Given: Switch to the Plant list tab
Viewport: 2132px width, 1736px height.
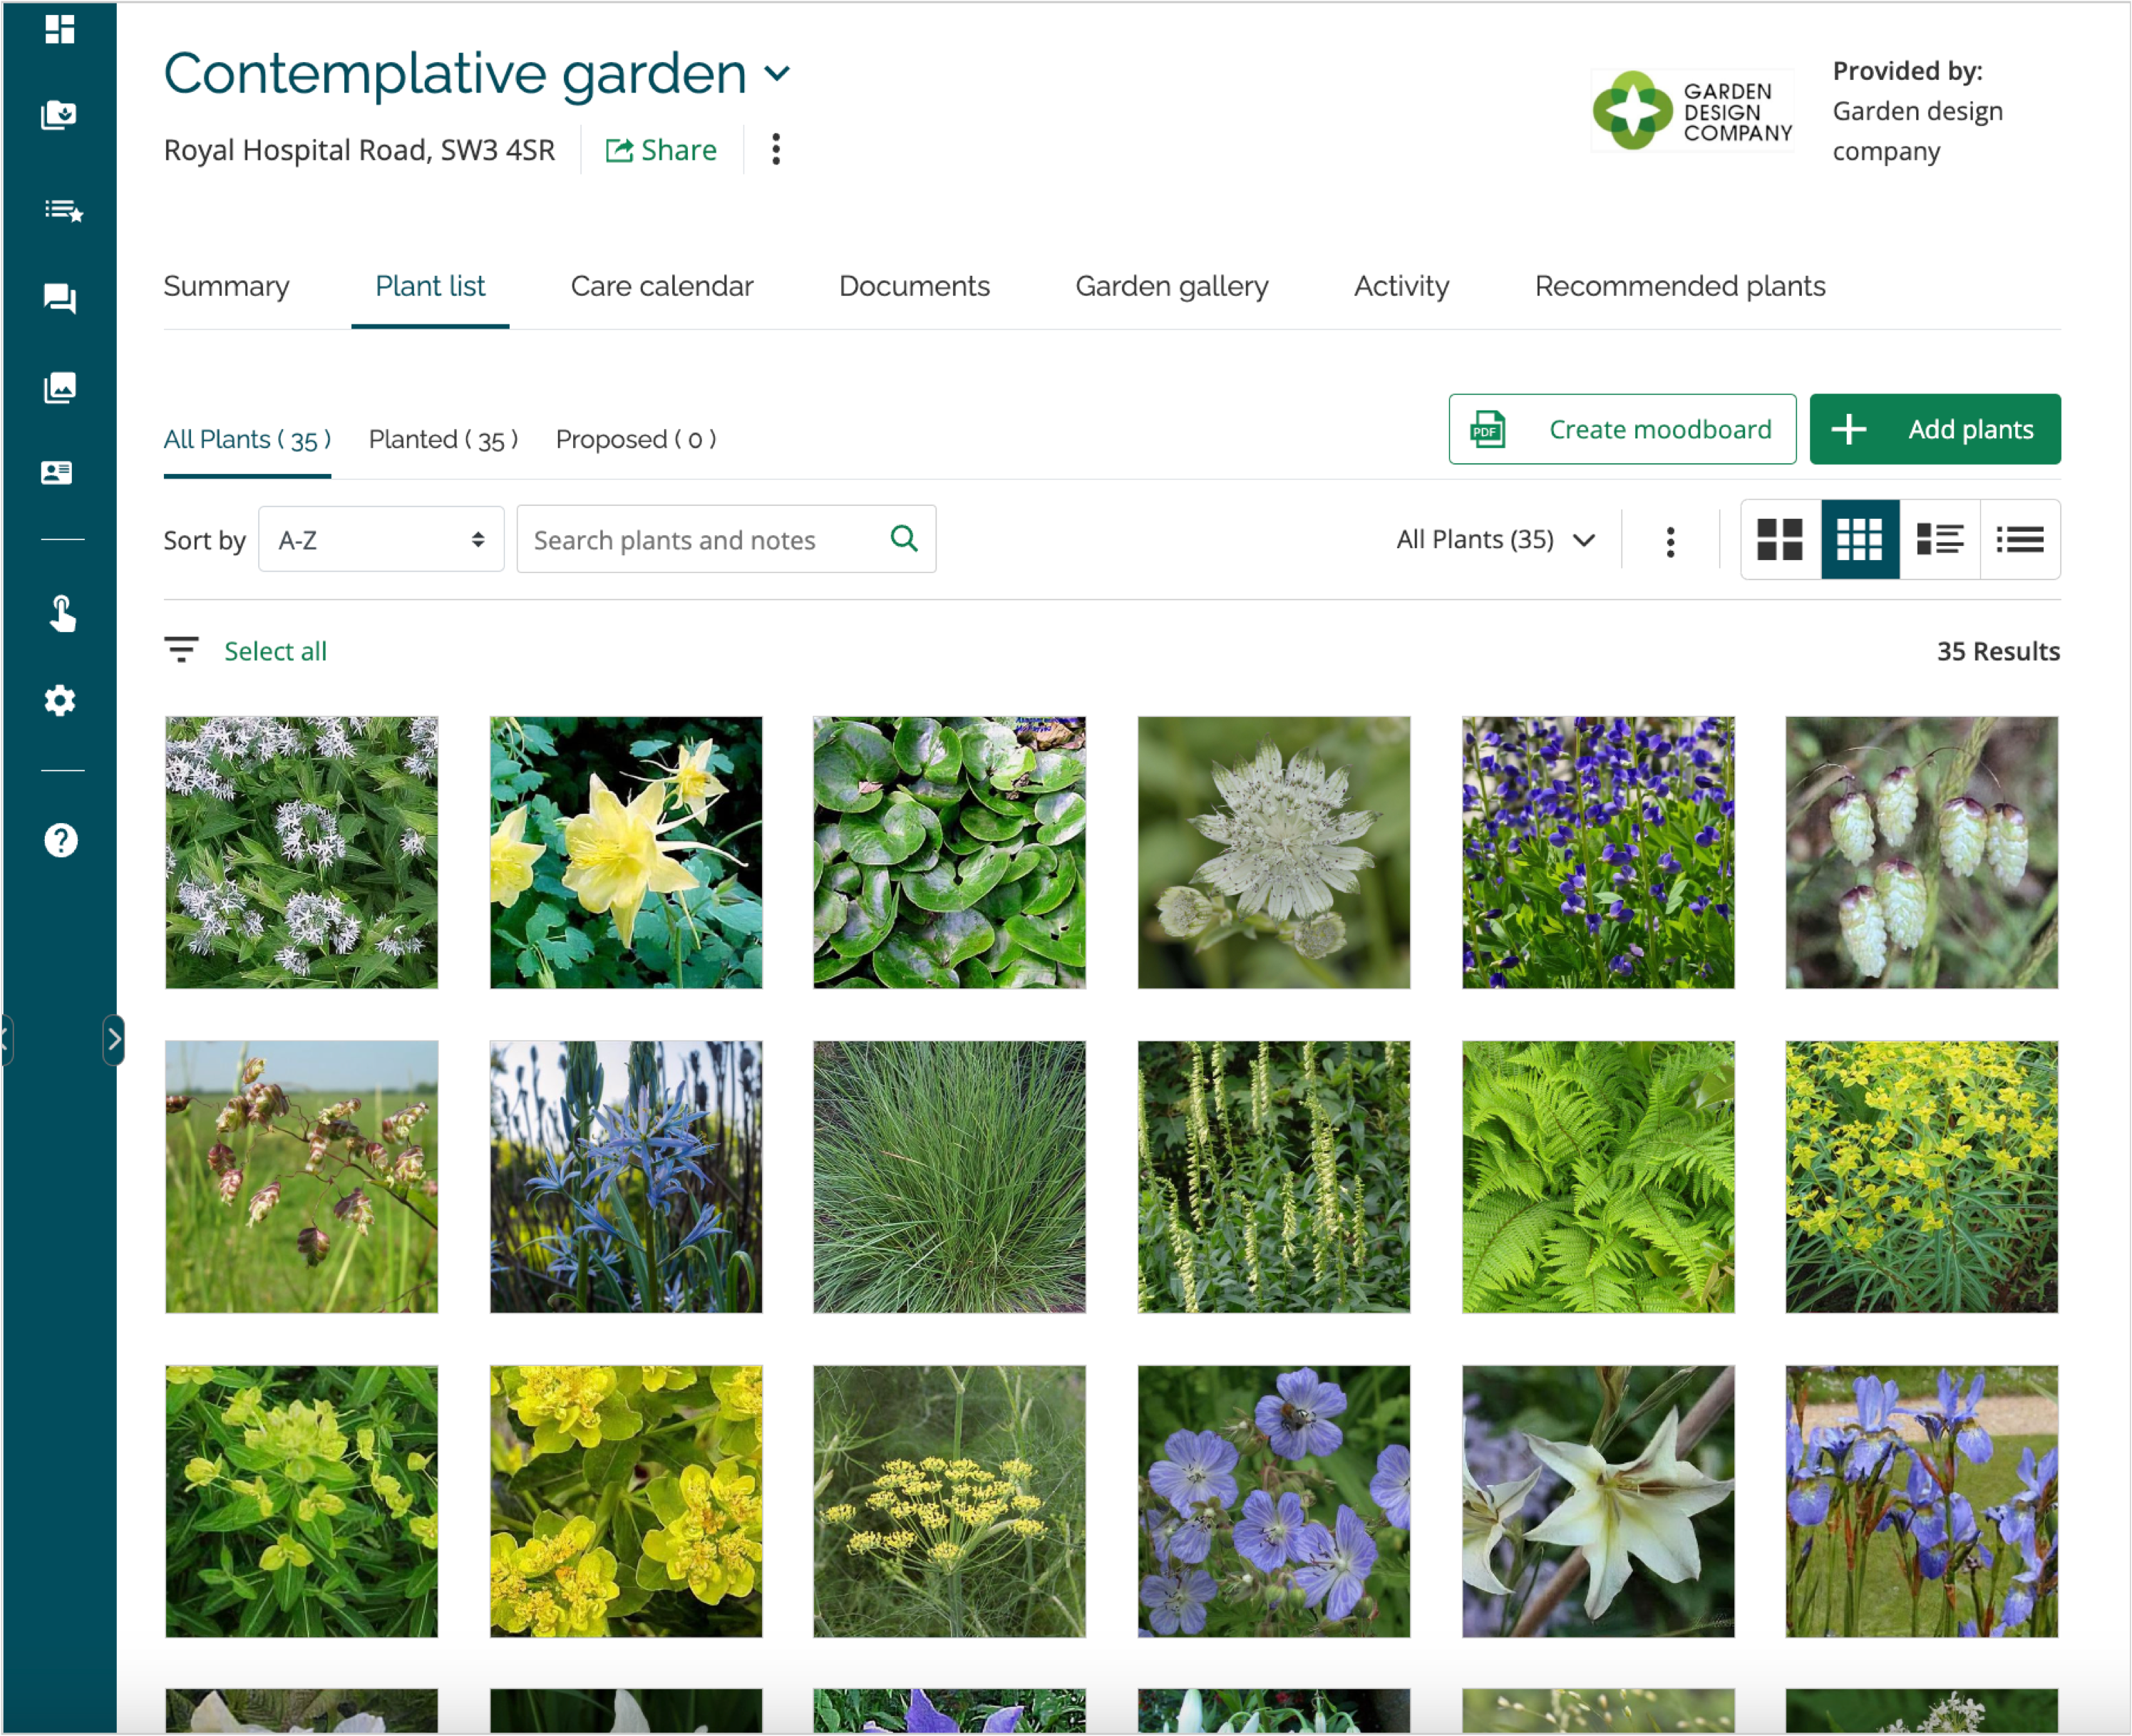Looking at the screenshot, I should [x=430, y=286].
